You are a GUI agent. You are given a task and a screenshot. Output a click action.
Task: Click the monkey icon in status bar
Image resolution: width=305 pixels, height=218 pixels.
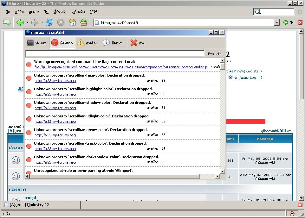coord(292,214)
